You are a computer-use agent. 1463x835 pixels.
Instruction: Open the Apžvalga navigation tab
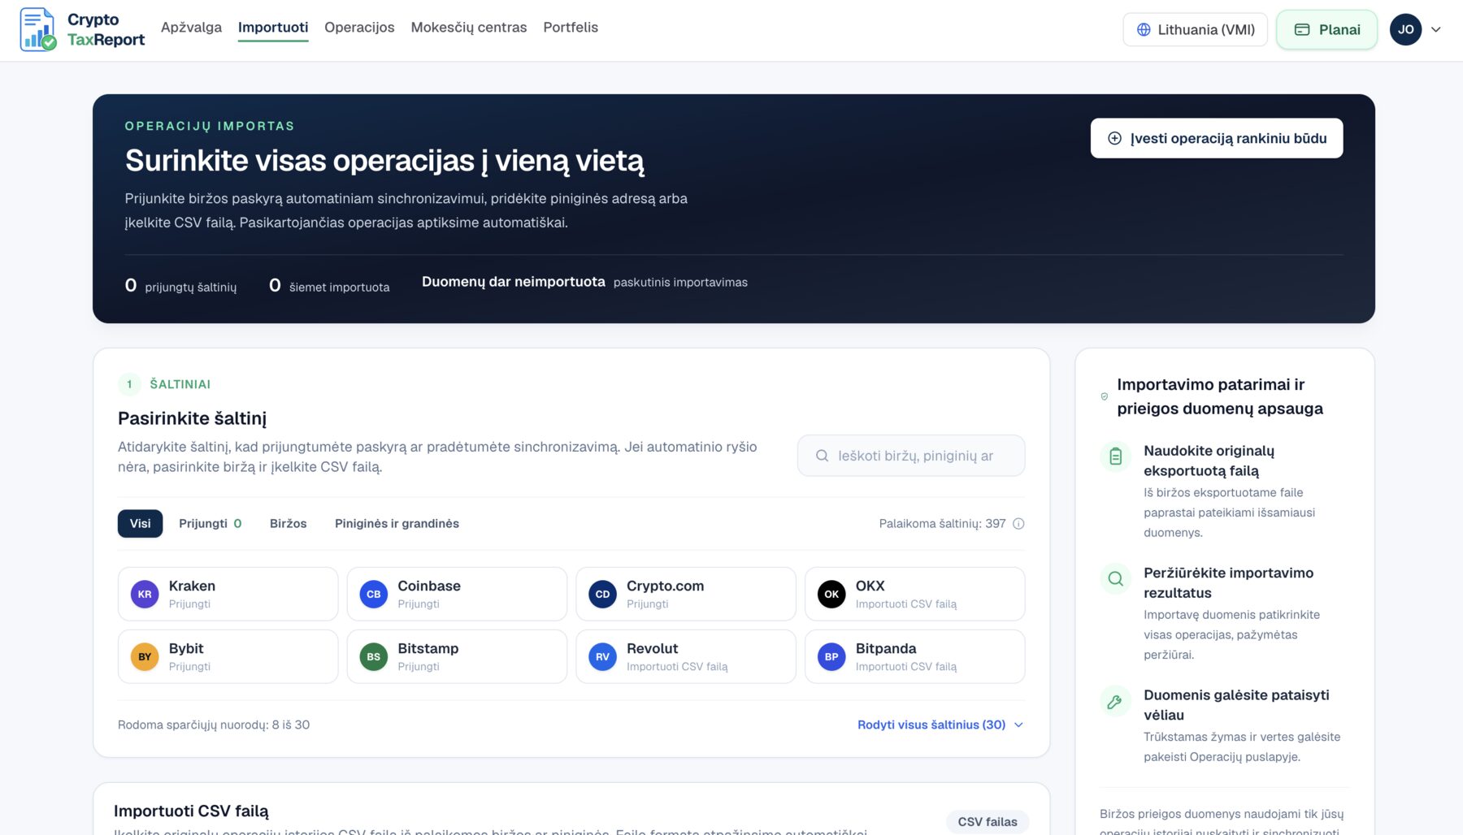191,27
